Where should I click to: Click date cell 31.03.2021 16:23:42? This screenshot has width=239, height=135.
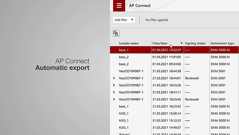(167, 107)
